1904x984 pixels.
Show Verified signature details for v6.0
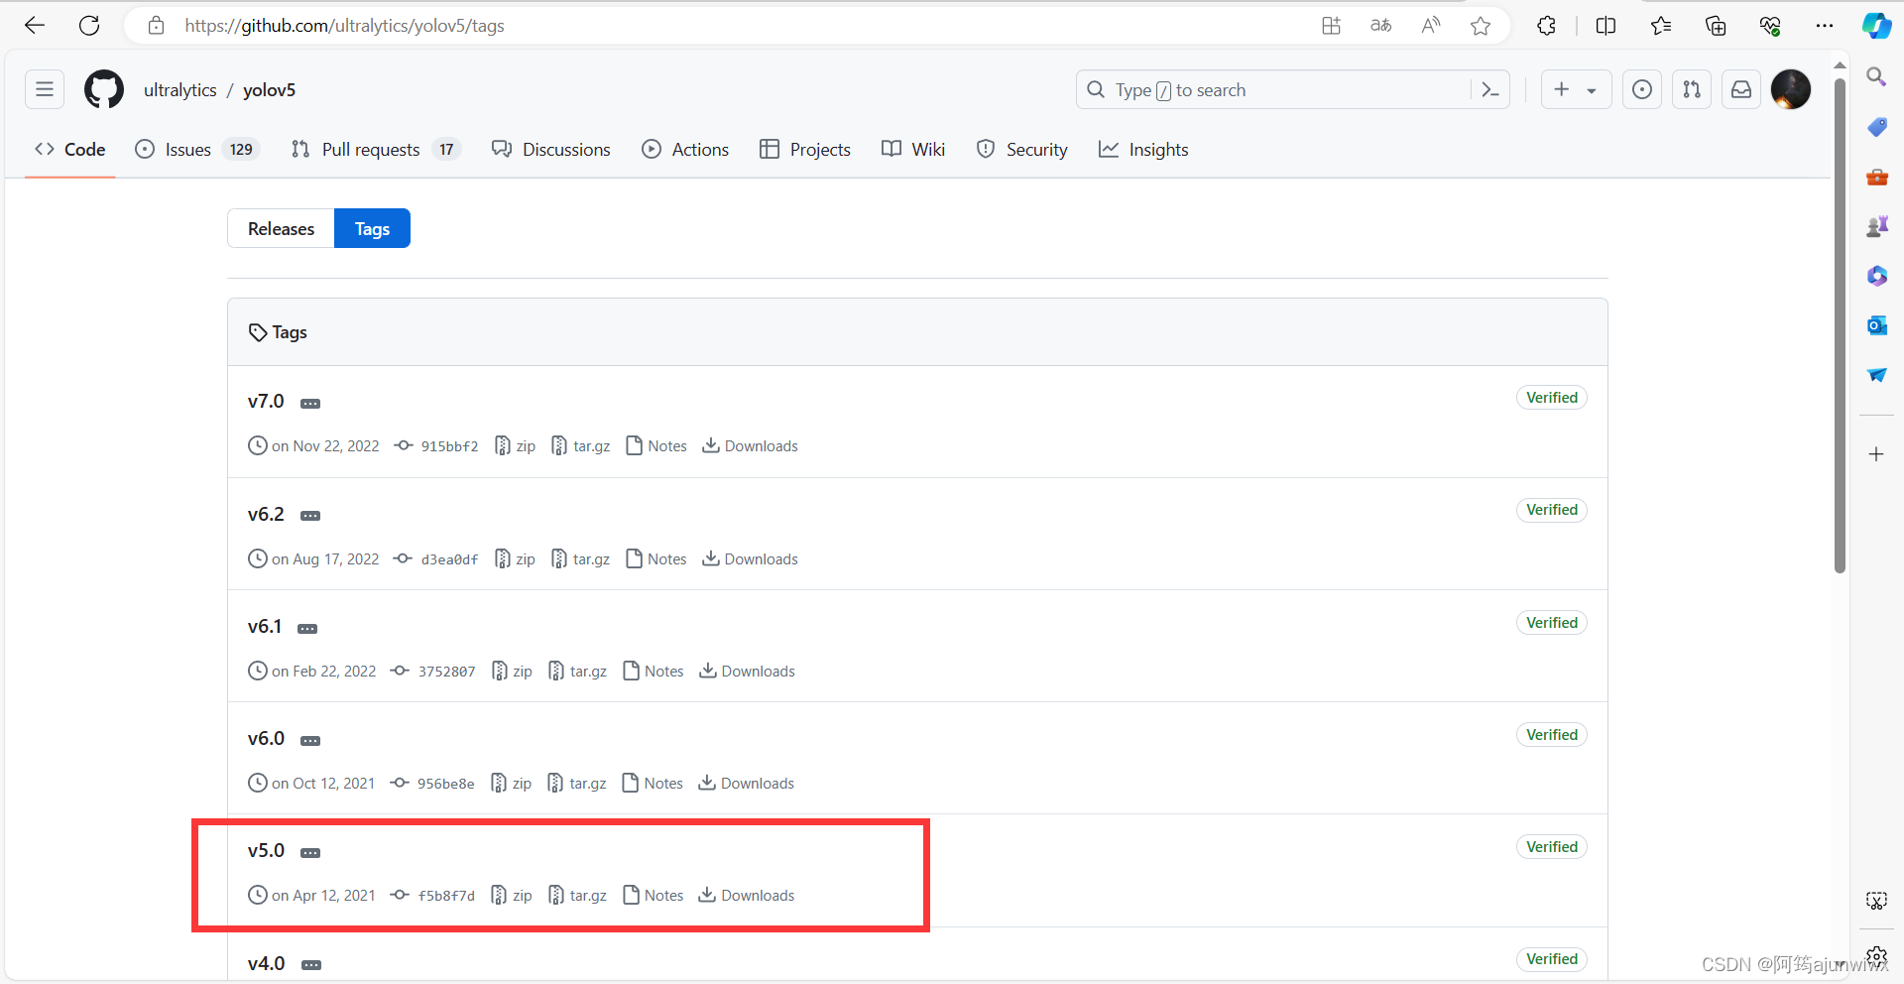point(1552,735)
